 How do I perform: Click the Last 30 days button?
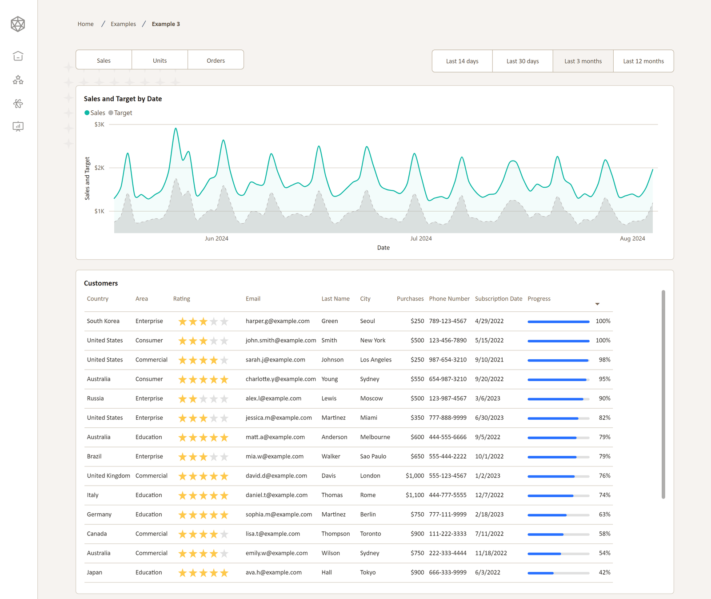(x=522, y=61)
